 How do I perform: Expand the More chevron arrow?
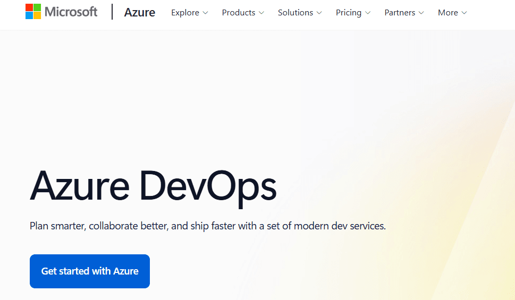[464, 13]
